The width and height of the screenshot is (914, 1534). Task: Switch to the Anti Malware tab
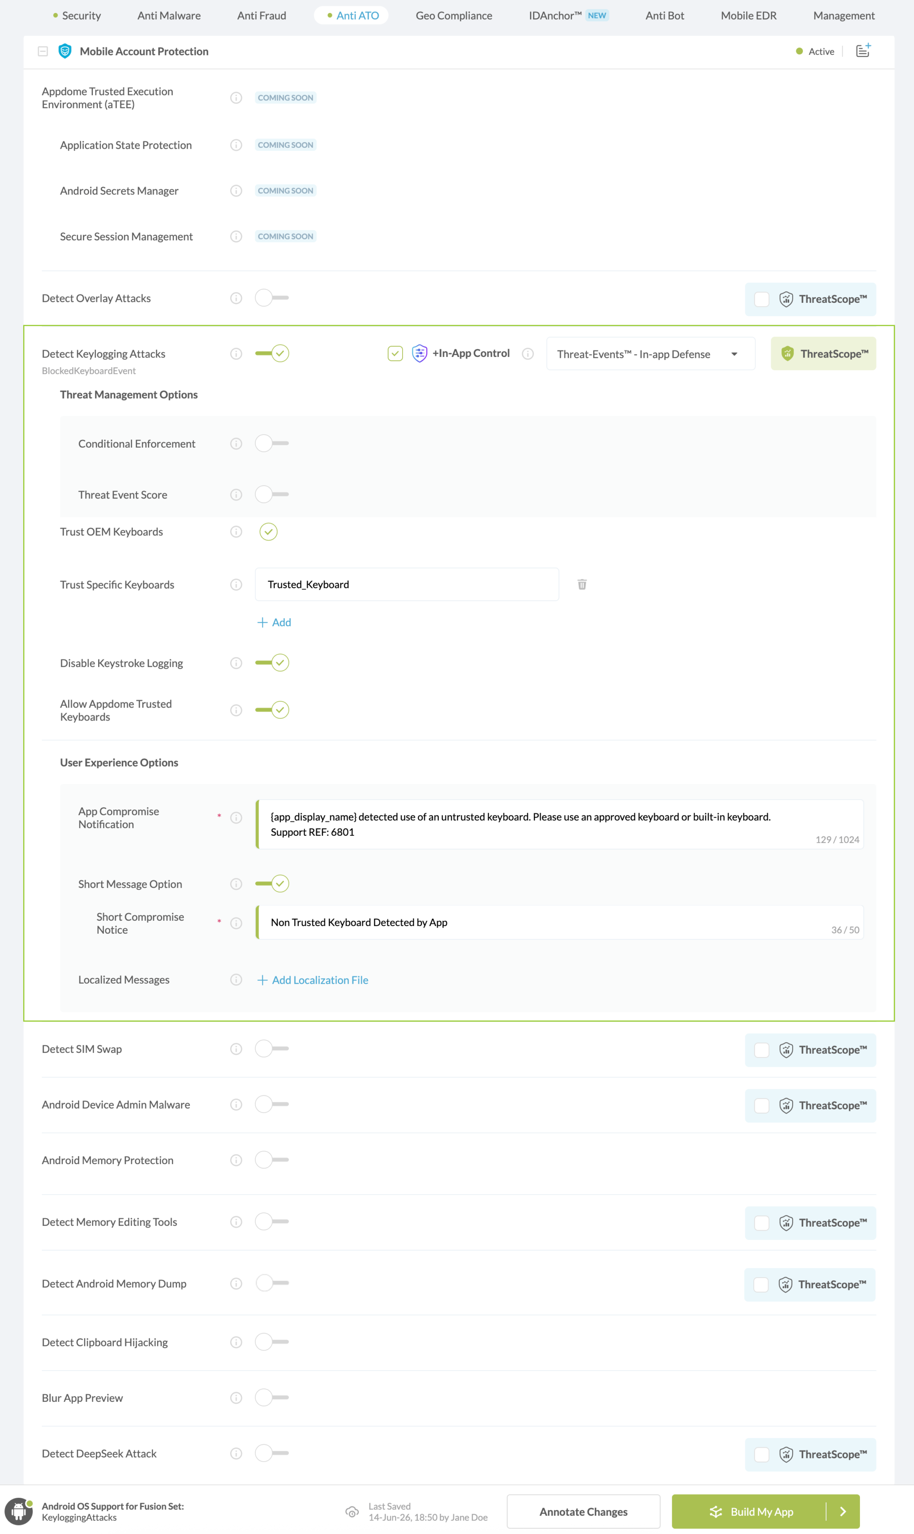pos(169,15)
